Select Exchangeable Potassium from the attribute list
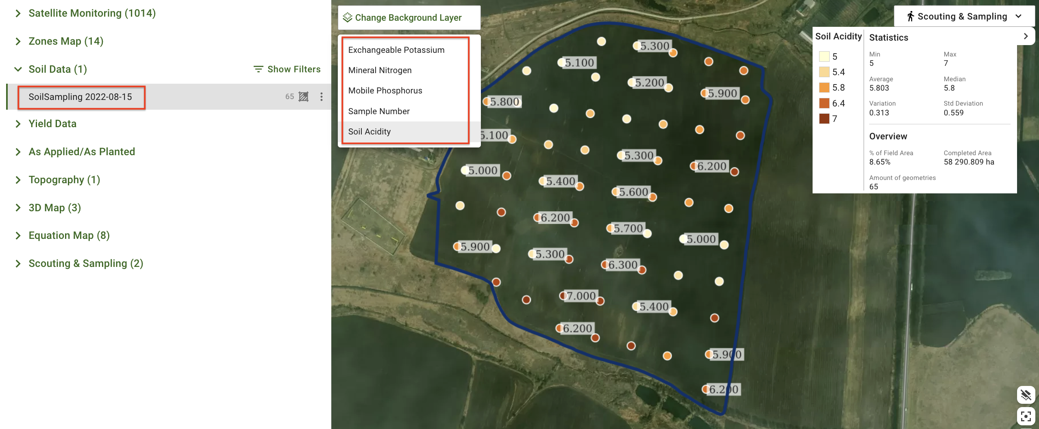Viewport: 1039px width, 429px height. (396, 50)
